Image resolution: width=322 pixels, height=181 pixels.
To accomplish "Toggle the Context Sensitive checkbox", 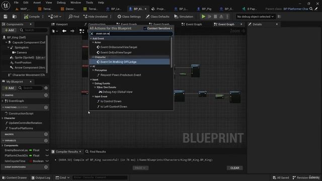I will pyautogui.click(x=145, y=28).
